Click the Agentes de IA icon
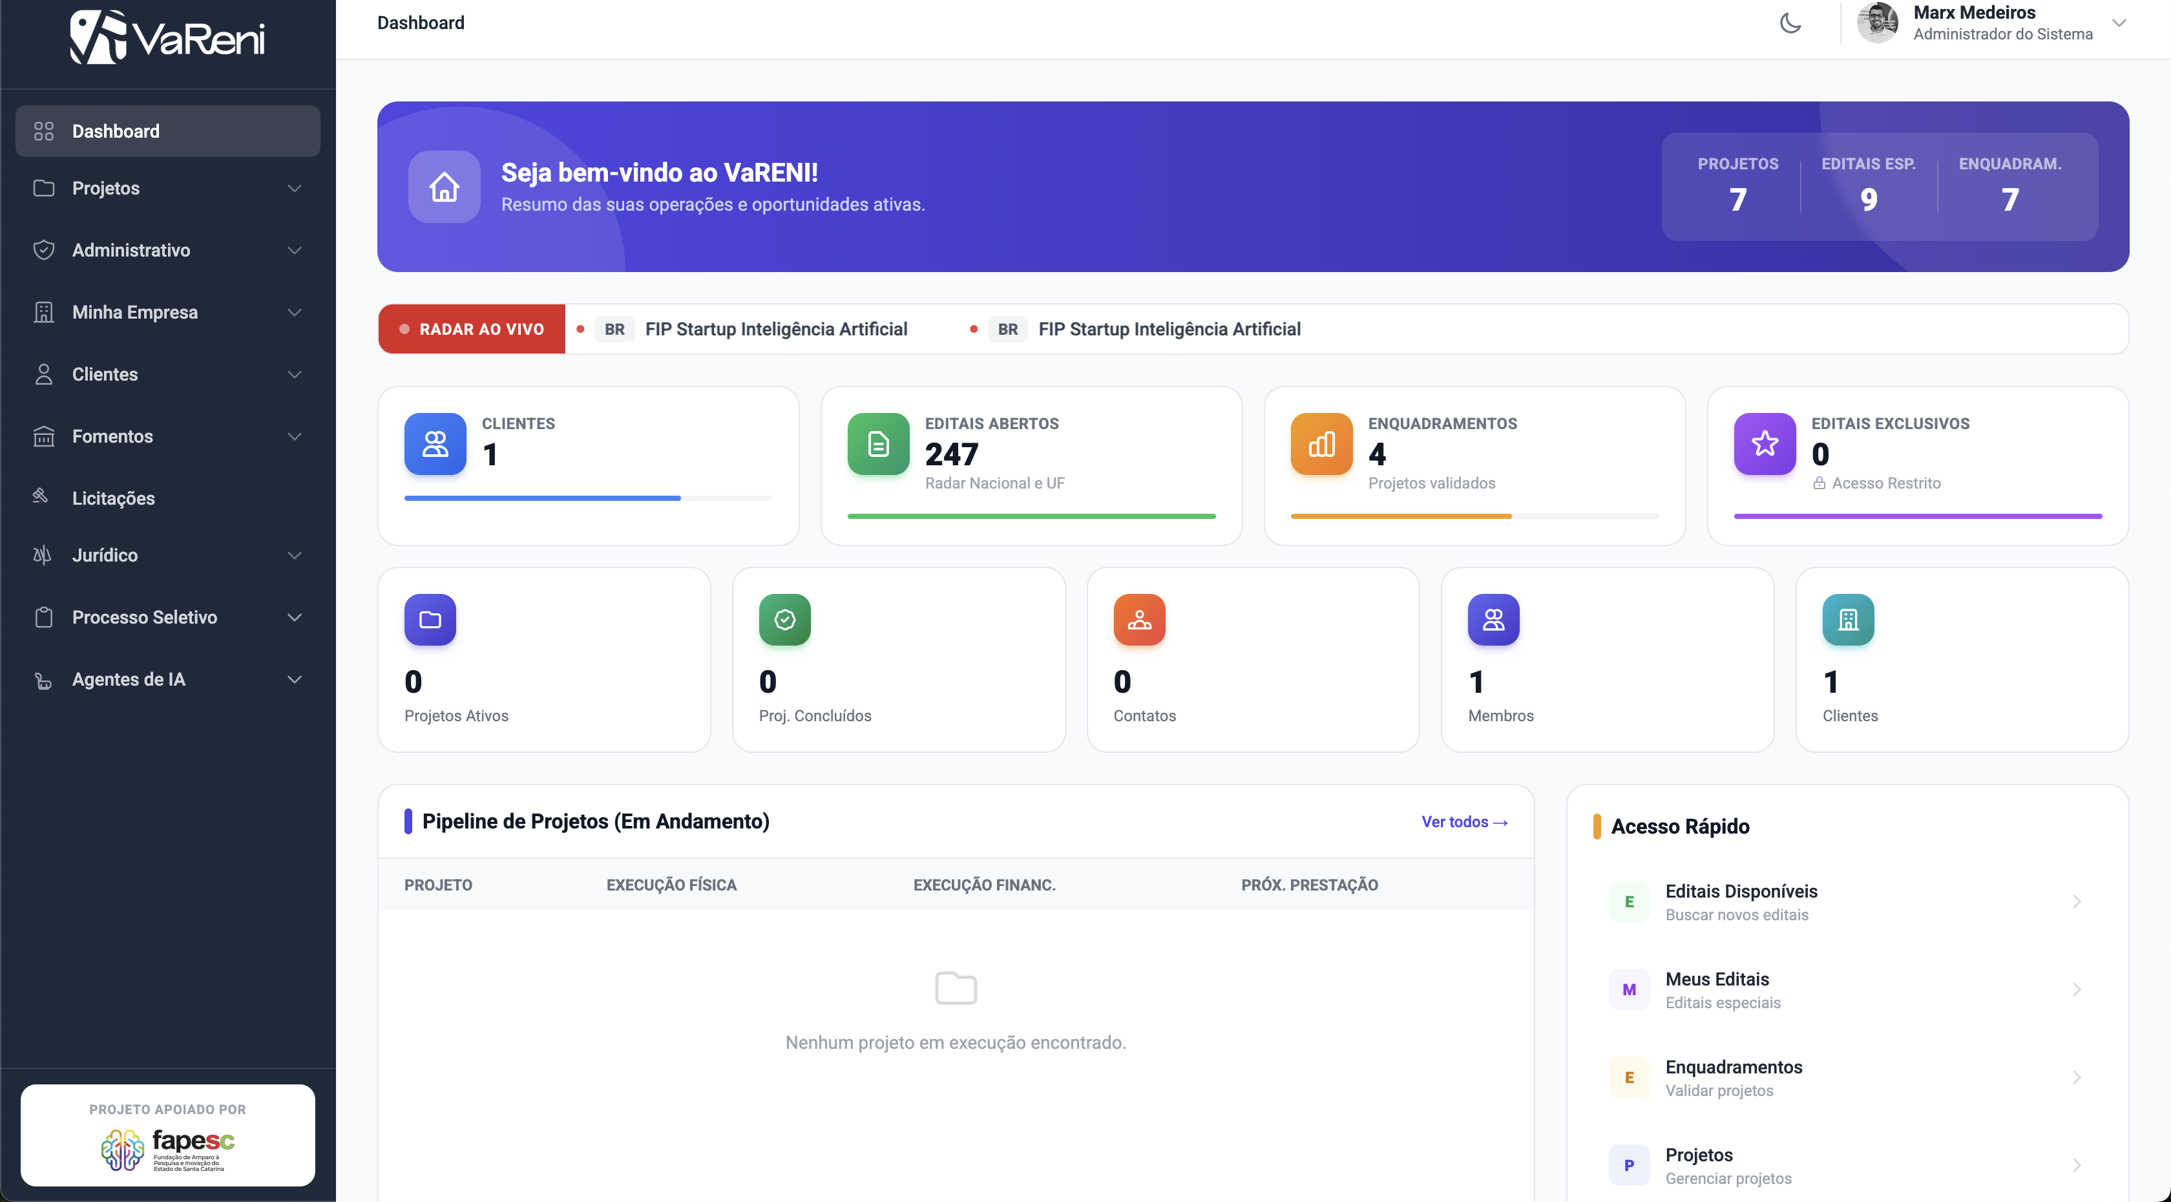The image size is (2171, 1202). (x=43, y=680)
